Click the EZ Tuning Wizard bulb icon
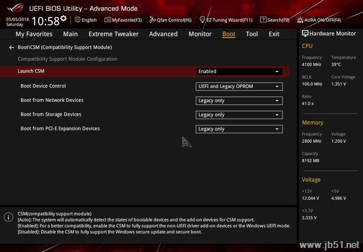The width and height of the screenshot is (363, 252). tap(202, 20)
